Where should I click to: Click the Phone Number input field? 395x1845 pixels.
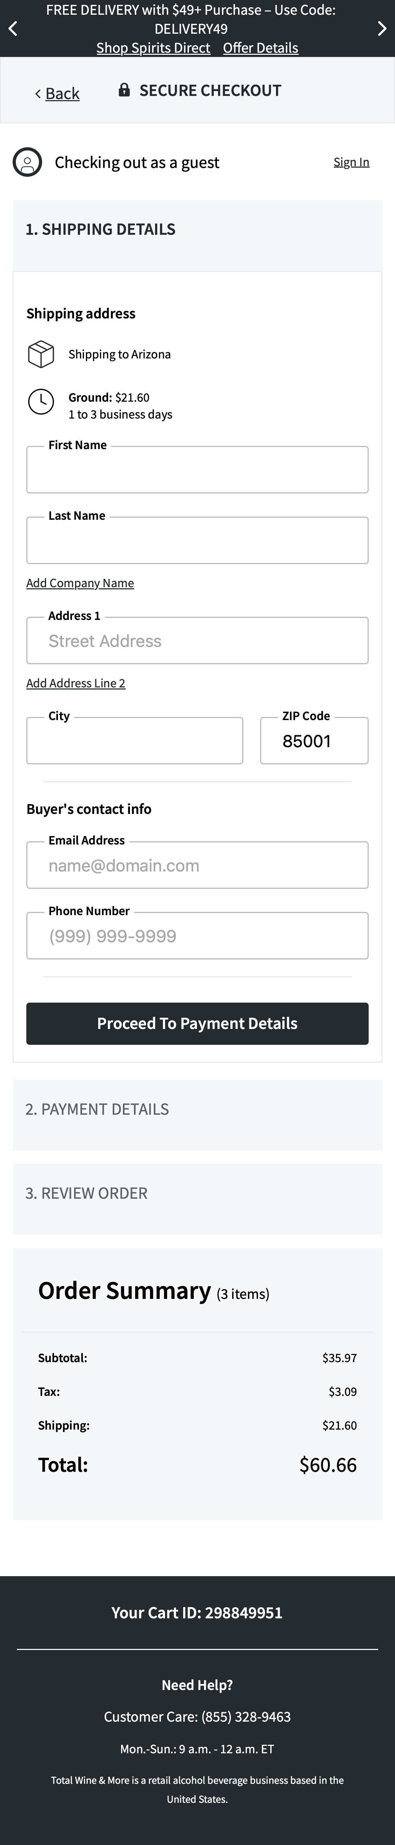[197, 936]
